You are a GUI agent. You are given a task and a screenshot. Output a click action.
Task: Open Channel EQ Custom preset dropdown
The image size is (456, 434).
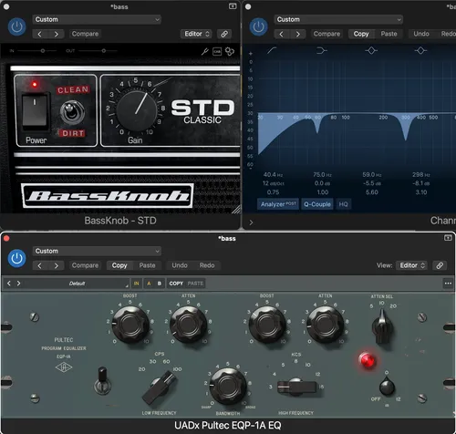coord(338,19)
